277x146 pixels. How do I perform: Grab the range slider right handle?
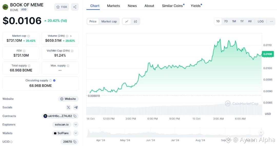coord(261,133)
